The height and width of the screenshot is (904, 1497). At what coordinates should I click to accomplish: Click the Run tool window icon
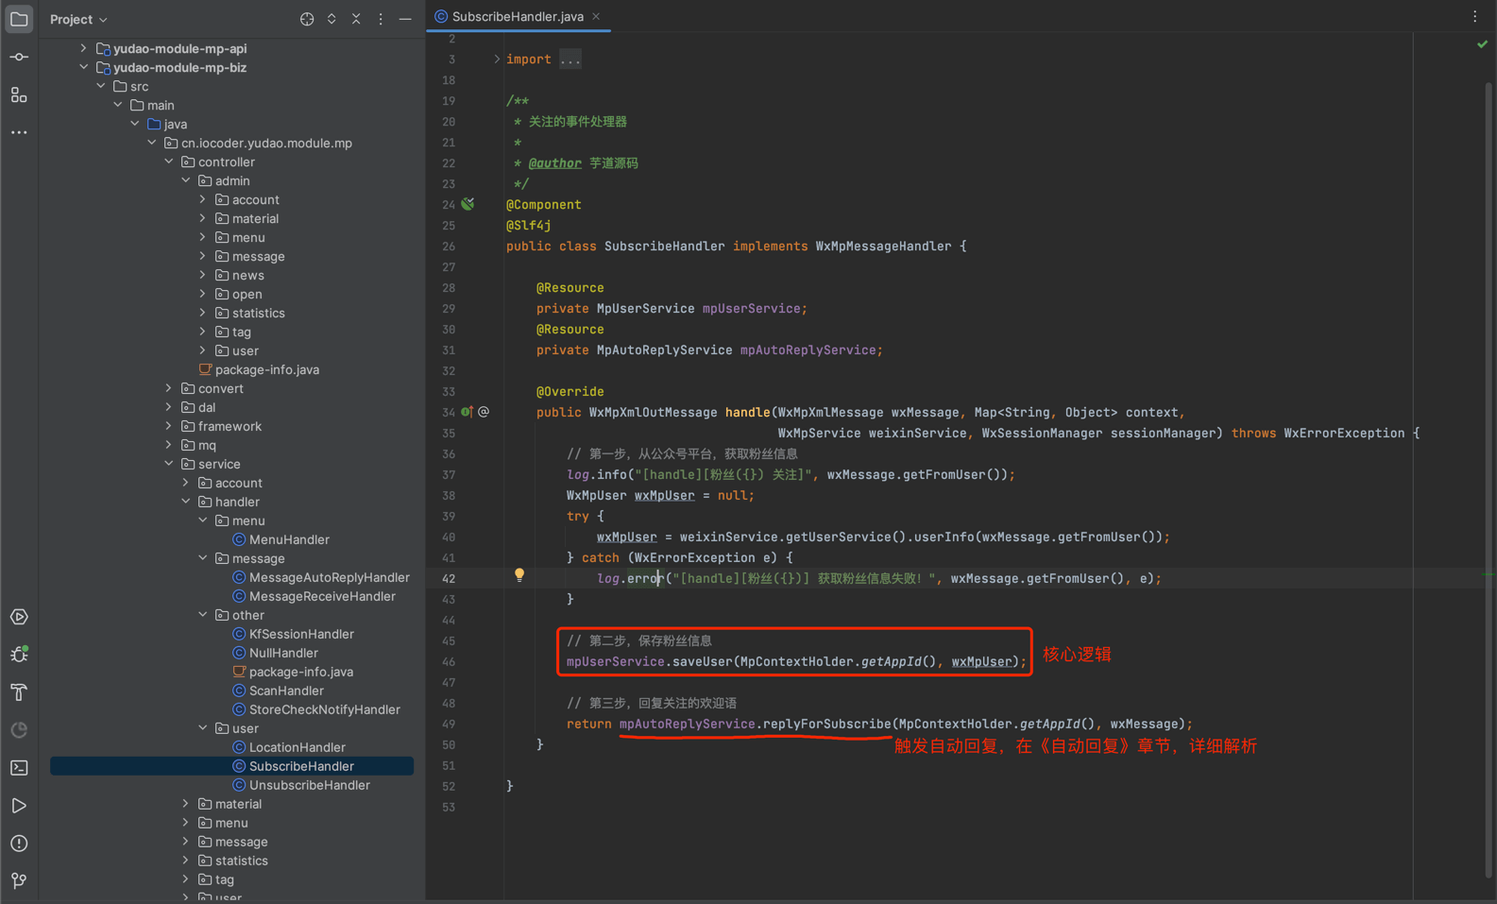[x=19, y=806]
